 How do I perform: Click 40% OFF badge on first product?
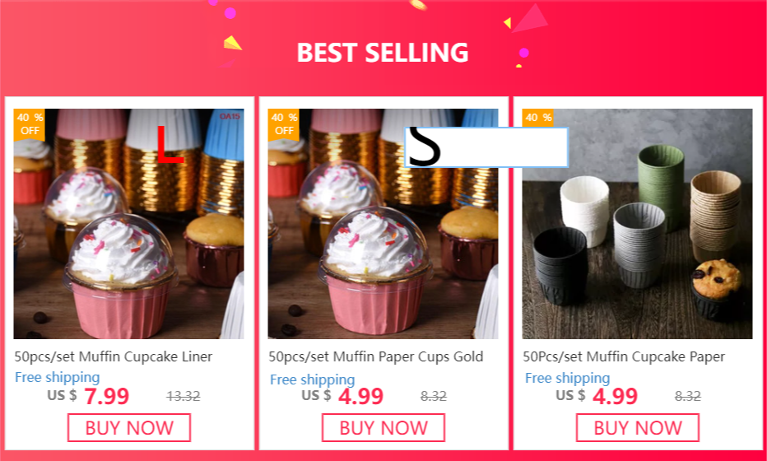click(x=30, y=123)
